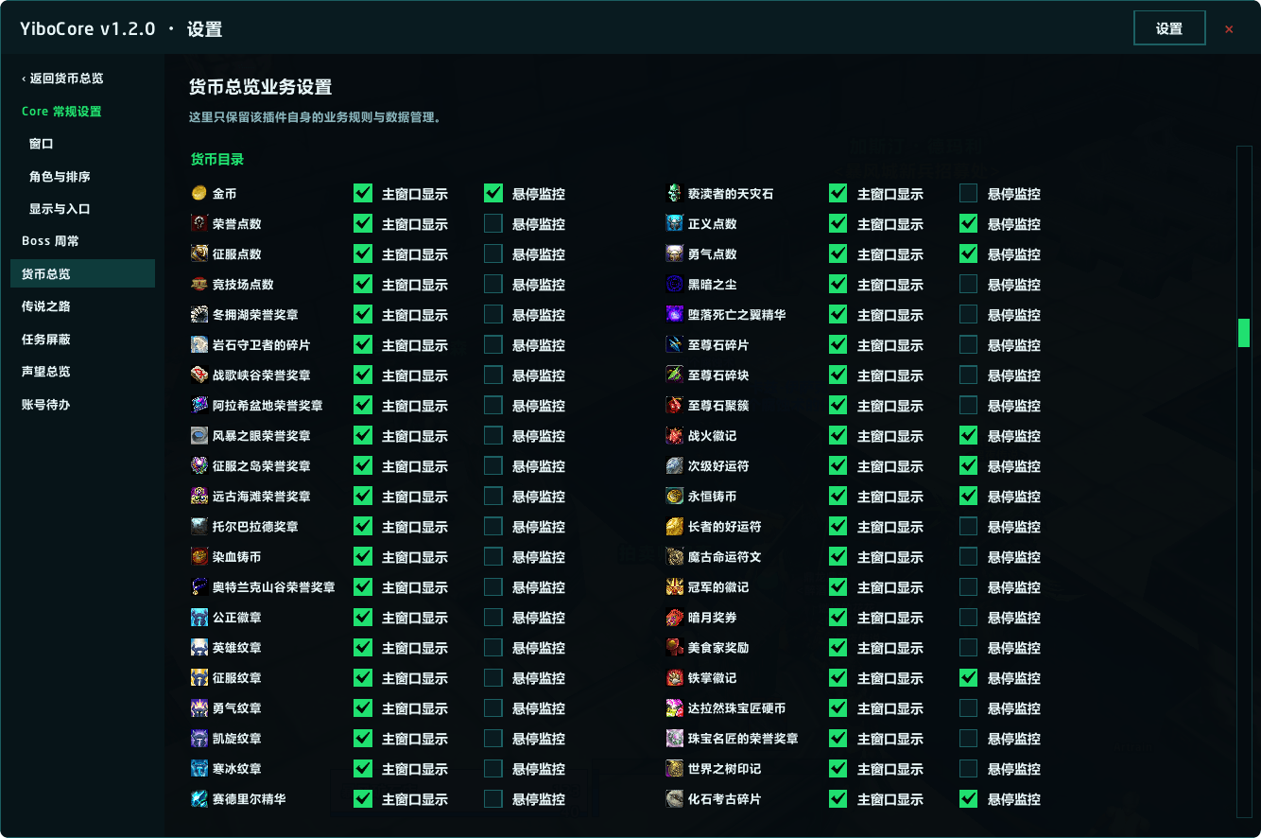This screenshot has width=1261, height=838.
Task: Click the 战火徽记 icon
Action: tap(675, 435)
